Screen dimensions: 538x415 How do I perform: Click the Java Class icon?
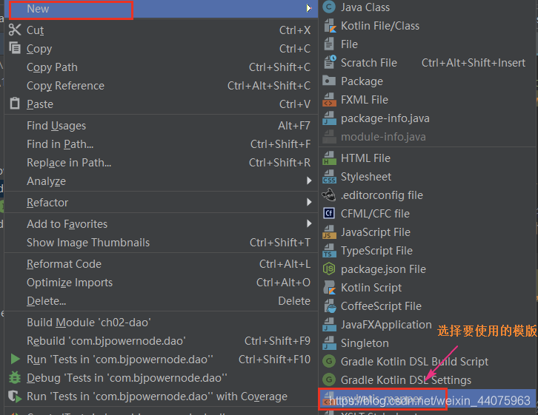tap(329, 7)
